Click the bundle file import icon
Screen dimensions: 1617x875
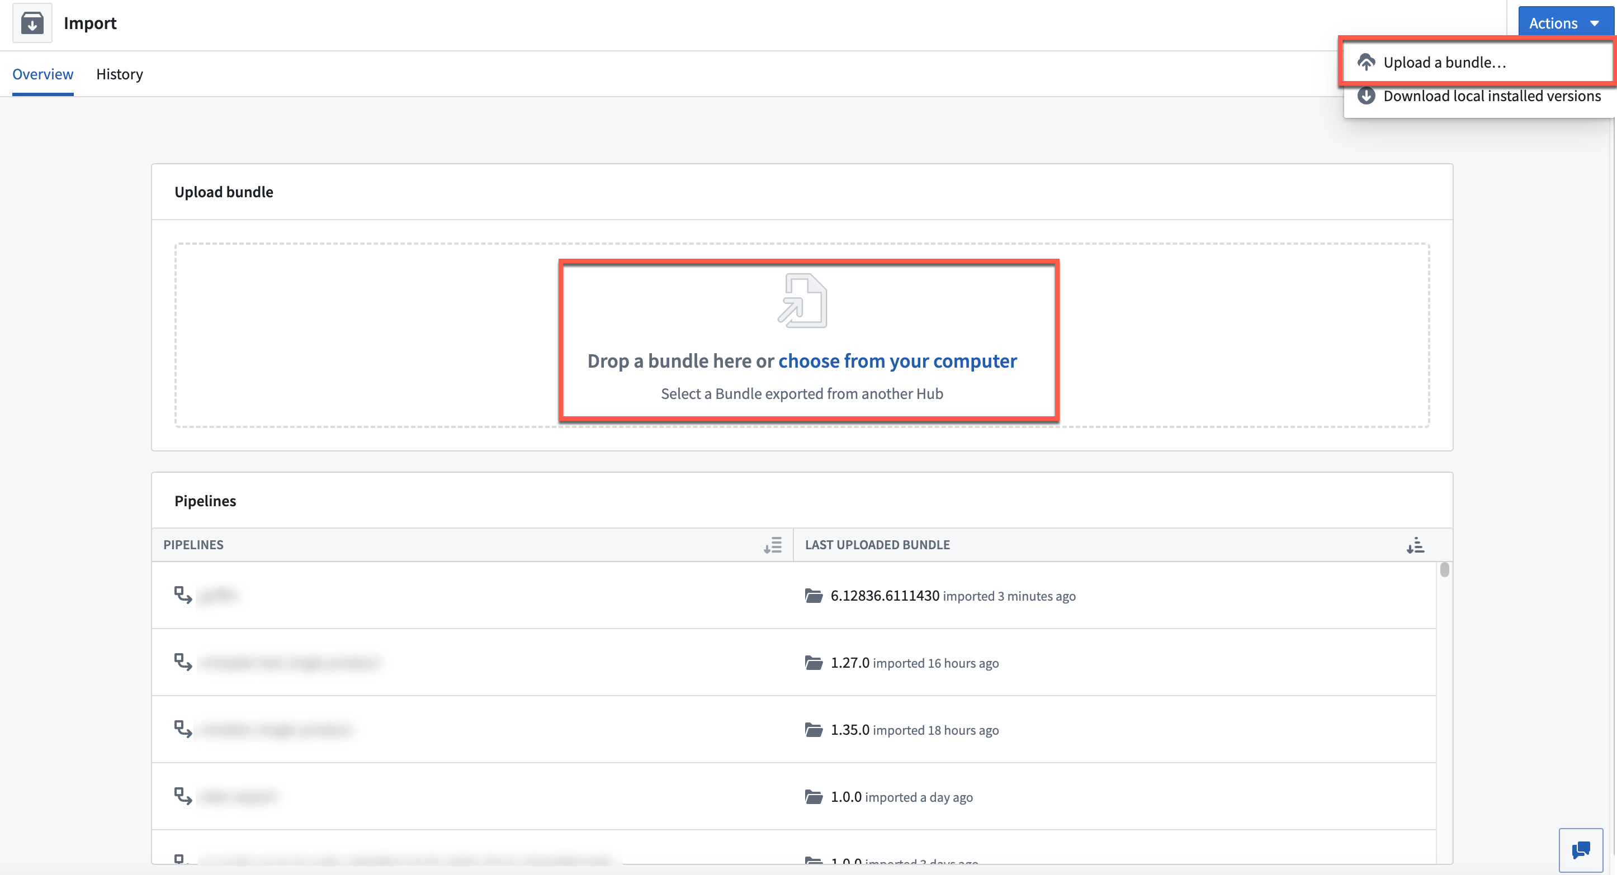coord(802,301)
